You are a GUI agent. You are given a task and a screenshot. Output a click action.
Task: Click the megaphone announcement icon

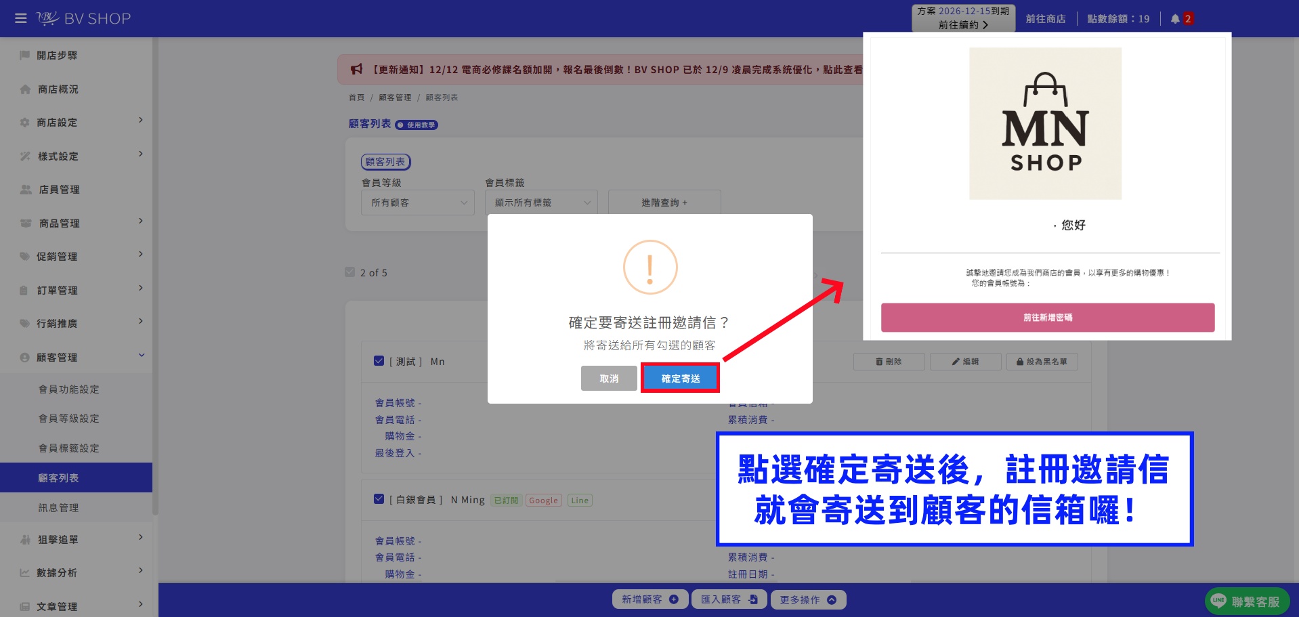pyautogui.click(x=356, y=69)
